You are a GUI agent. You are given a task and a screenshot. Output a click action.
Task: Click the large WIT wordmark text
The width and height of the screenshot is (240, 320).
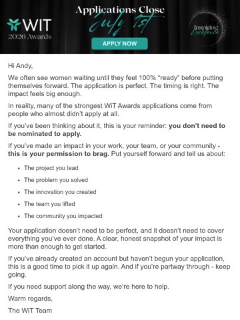pyautogui.click(x=37, y=25)
